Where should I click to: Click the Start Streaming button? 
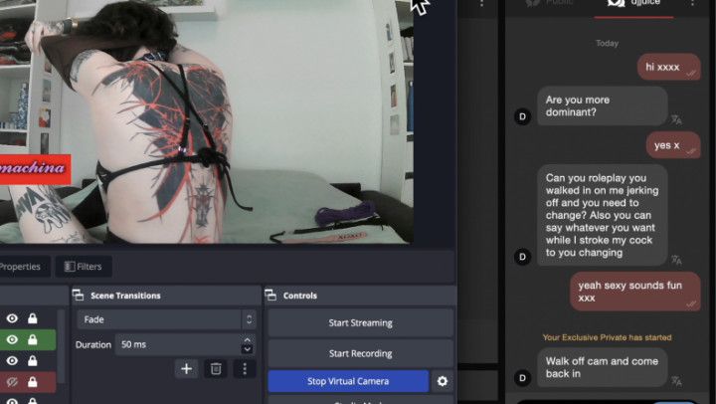pyautogui.click(x=360, y=322)
